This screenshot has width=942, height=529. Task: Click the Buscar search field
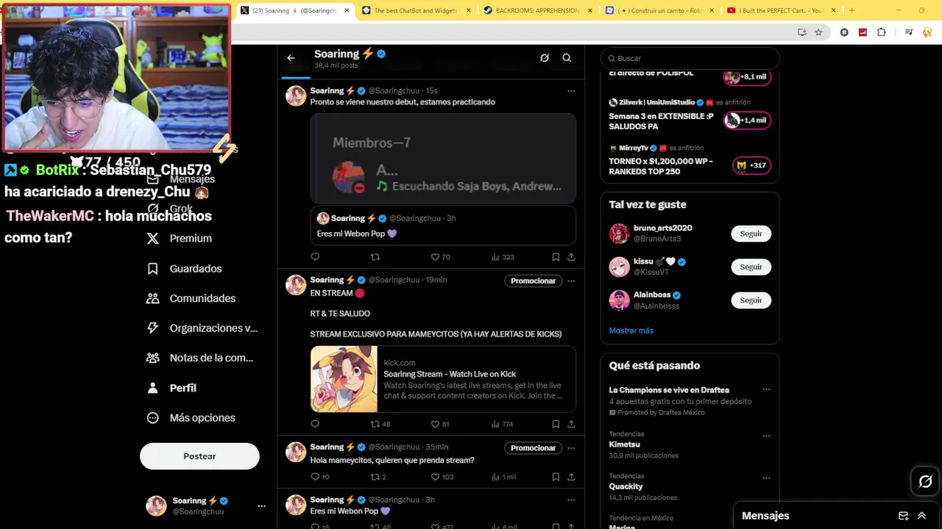(690, 58)
